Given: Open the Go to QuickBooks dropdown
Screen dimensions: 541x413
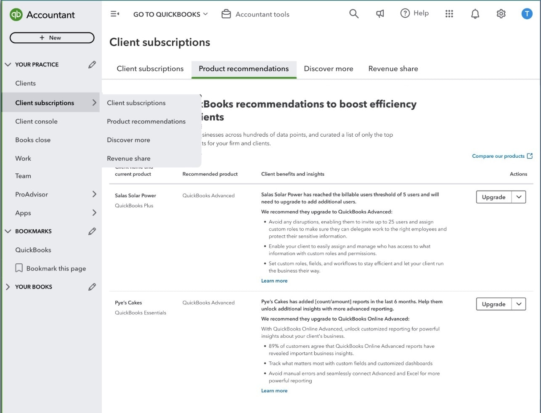Looking at the screenshot, I should point(170,14).
